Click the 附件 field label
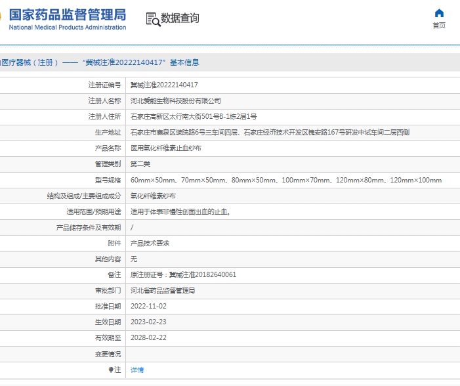Viewport: 460px width, 386px height. (x=114, y=244)
